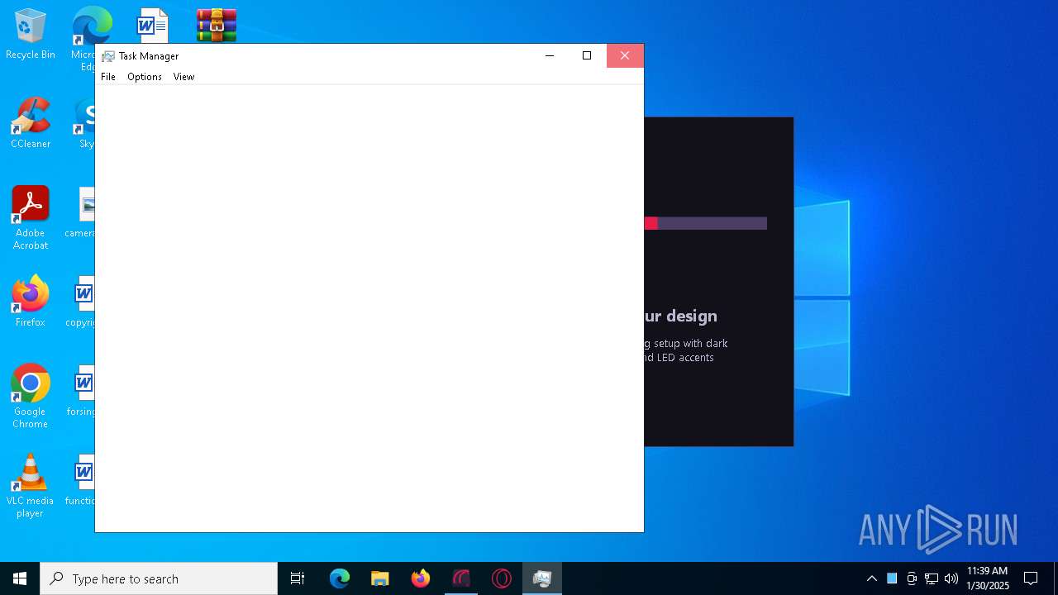Select the Adobe Acrobat desktop shortcut
1058x595 pixels.
click(x=31, y=218)
